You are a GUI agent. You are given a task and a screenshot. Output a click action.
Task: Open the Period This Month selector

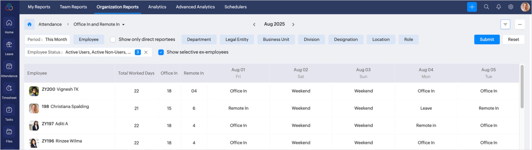click(x=47, y=40)
